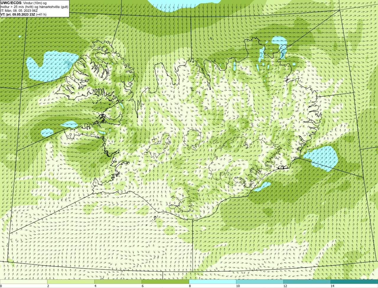Click the legend scale label 2

pos(48,286)
